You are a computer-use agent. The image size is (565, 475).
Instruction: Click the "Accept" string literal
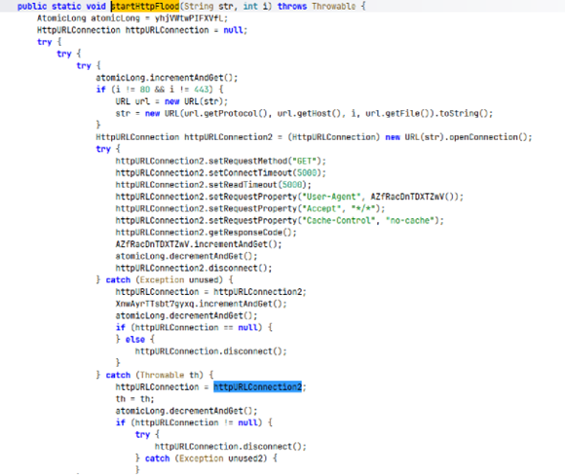tap(321, 208)
